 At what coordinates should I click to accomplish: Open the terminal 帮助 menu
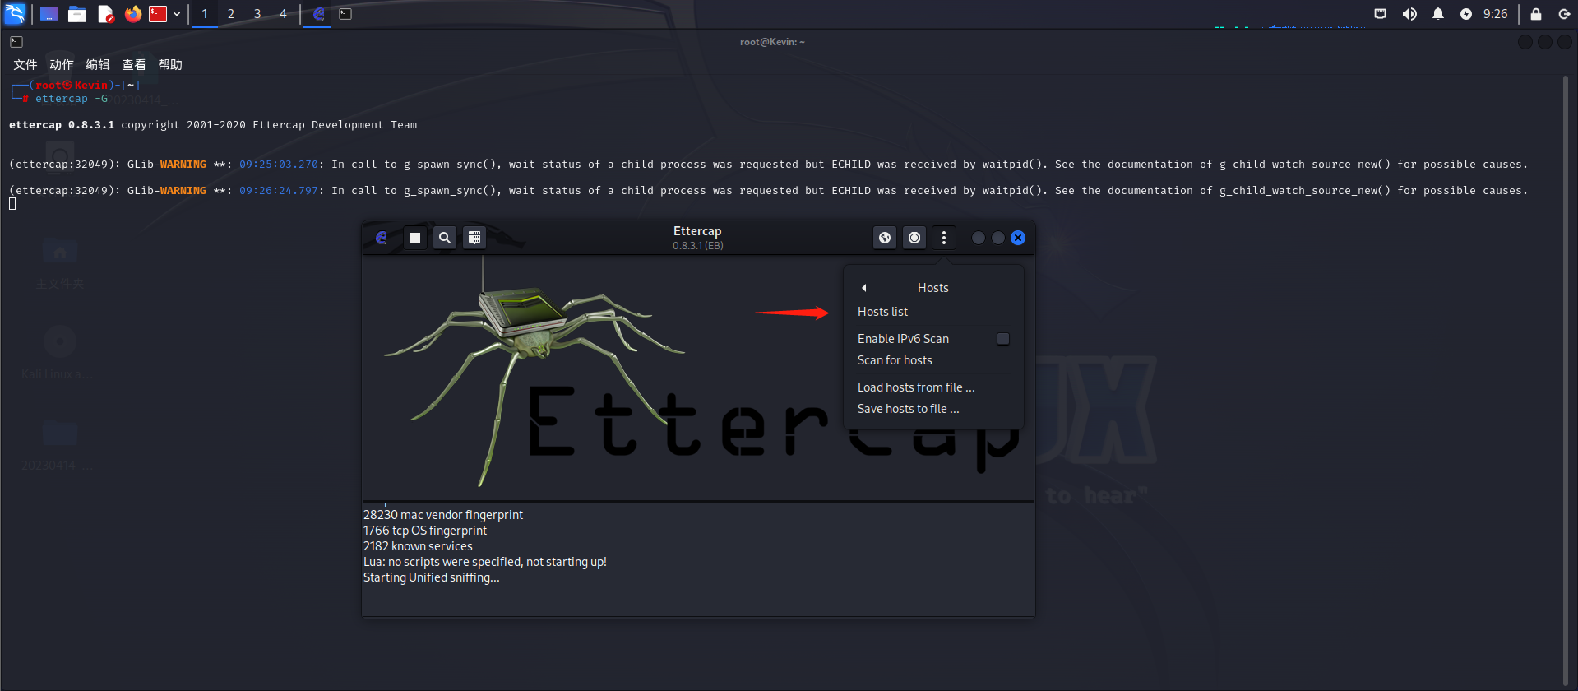click(170, 65)
